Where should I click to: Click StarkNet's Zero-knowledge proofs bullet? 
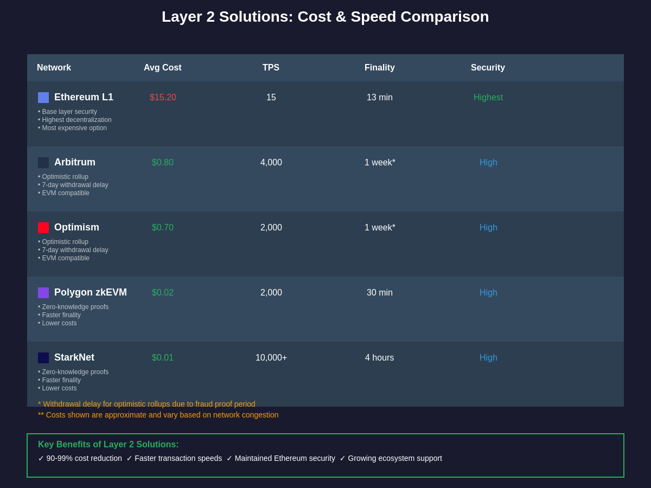point(73,372)
